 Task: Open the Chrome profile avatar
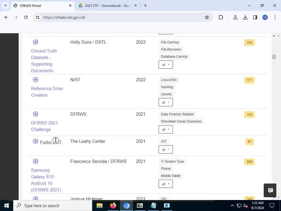click(x=265, y=17)
